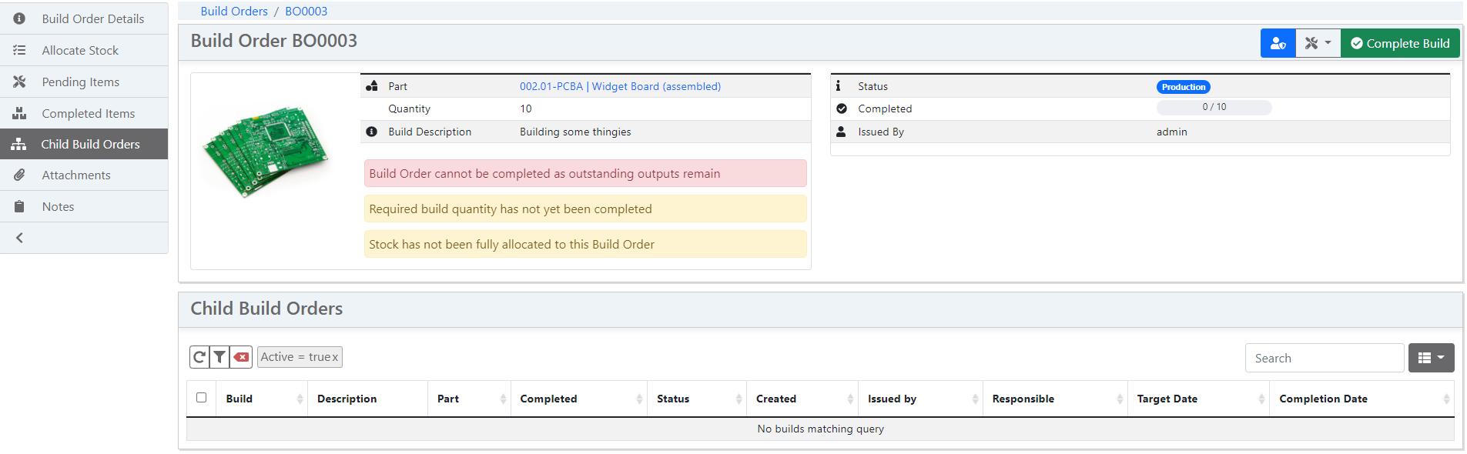Focus the child build orders Search field

(x=1324, y=358)
